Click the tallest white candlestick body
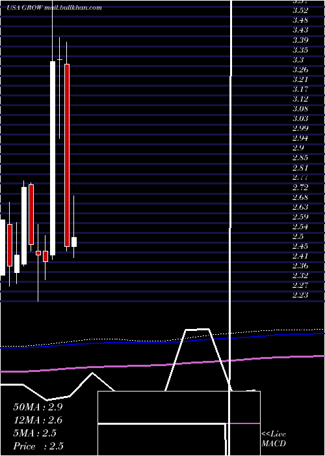The height and width of the screenshot is (456, 325). [53, 158]
